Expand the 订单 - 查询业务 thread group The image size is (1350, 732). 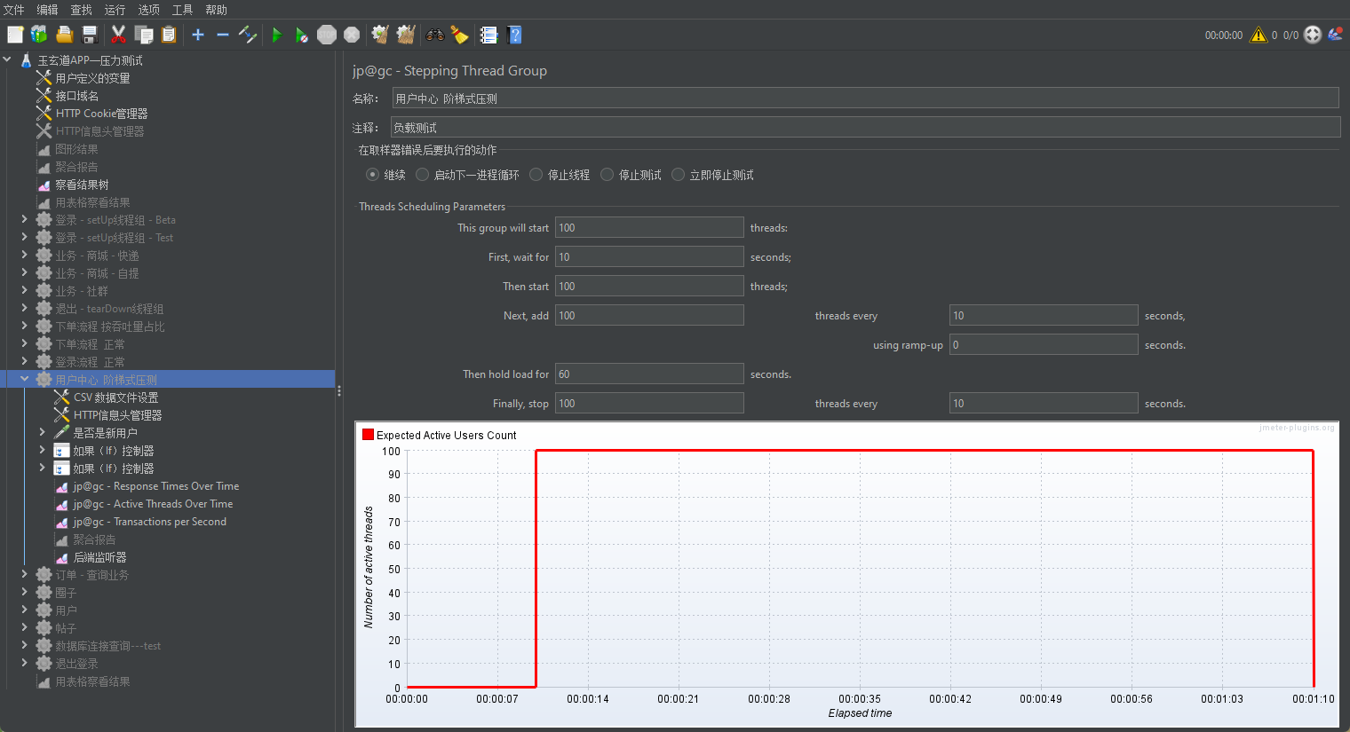click(x=25, y=575)
